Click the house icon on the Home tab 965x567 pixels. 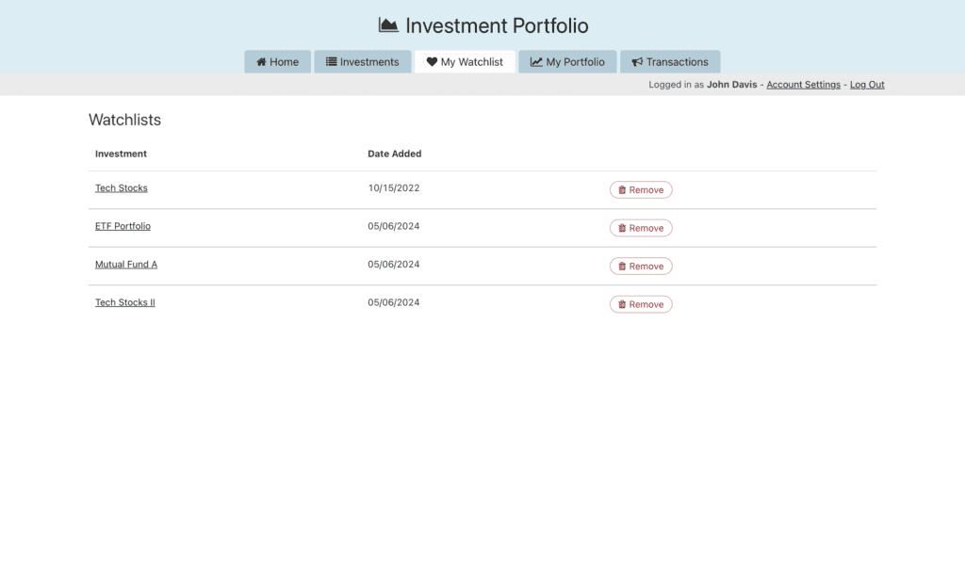point(261,62)
